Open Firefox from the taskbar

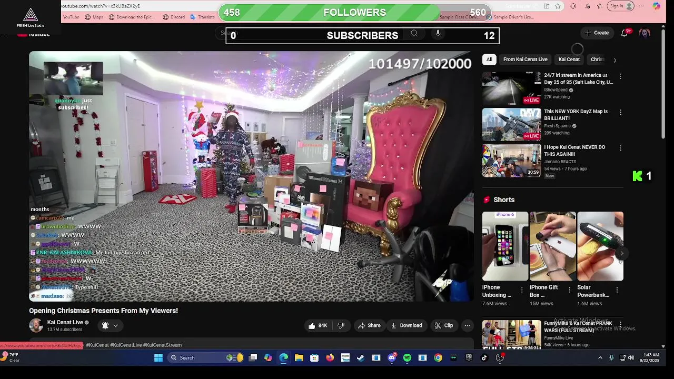point(330,357)
